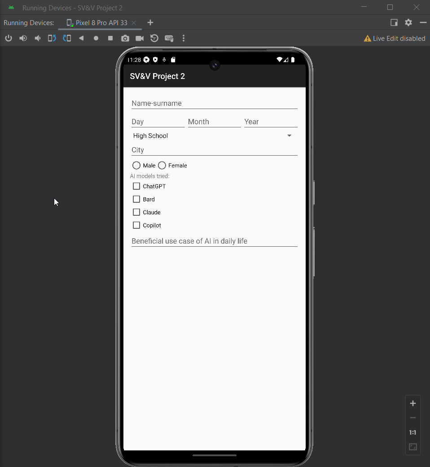Open the snapshots clock icon
The image size is (430, 467).
click(154, 39)
